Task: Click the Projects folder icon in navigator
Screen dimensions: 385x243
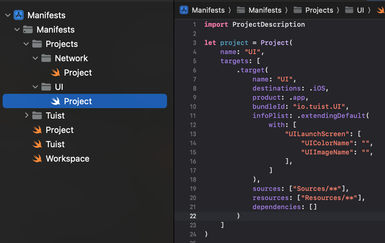Action: point(37,44)
